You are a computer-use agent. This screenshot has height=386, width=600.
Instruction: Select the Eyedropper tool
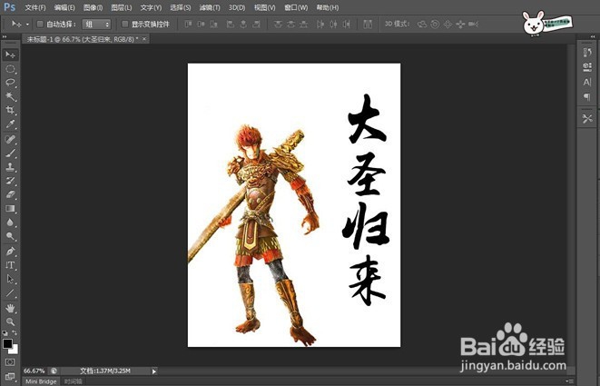click(x=10, y=124)
